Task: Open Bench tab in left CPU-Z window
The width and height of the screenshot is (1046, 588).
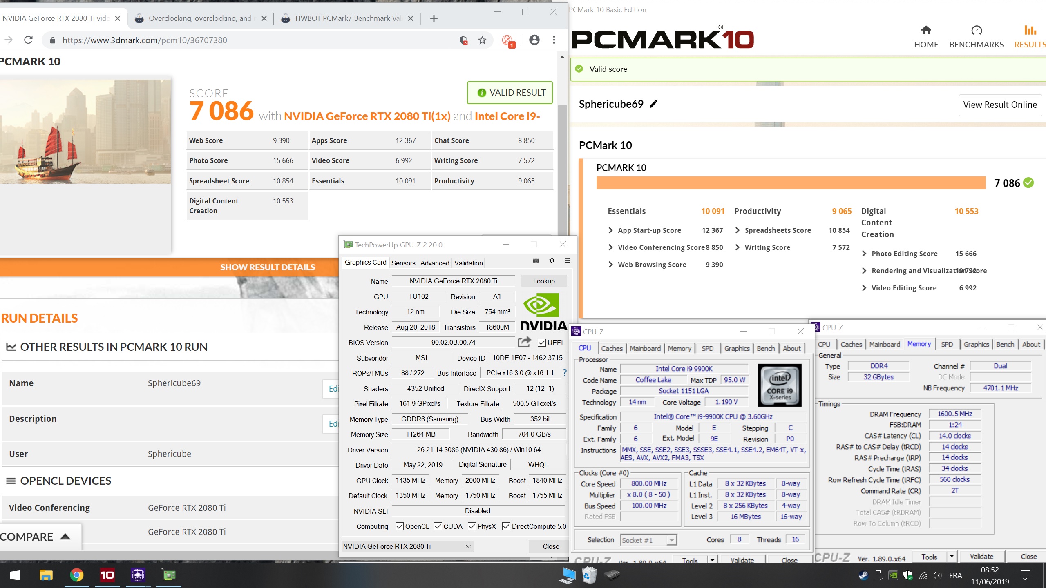Action: tap(765, 348)
